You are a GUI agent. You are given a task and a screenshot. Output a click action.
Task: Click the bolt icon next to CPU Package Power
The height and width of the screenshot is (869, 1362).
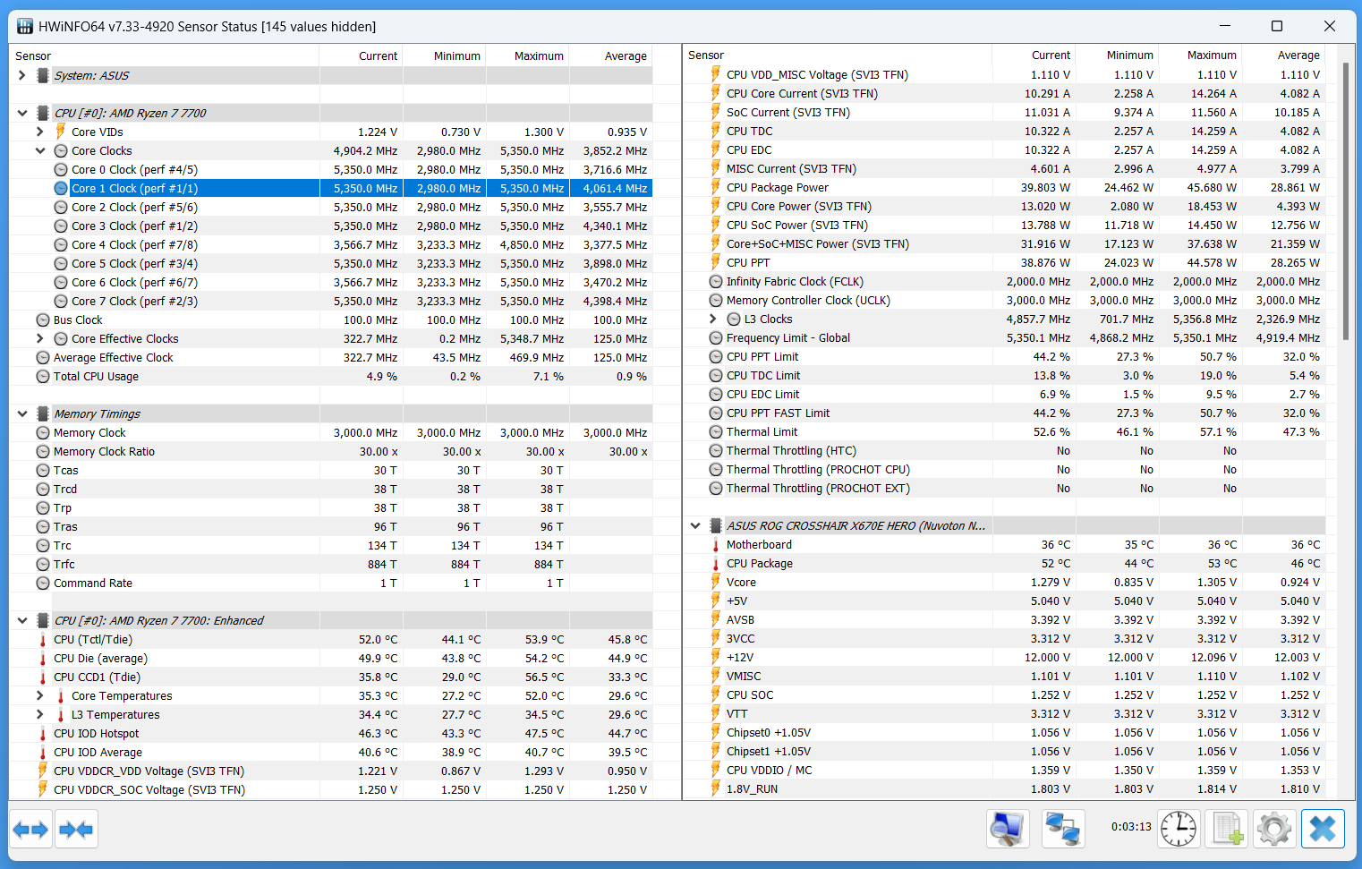[x=716, y=187]
